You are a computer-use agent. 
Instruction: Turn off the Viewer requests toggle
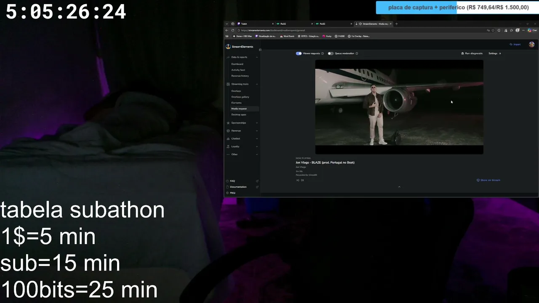click(299, 53)
